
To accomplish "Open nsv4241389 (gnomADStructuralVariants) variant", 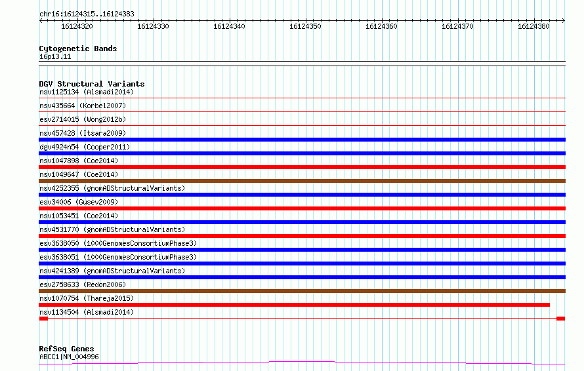I will pos(112,271).
